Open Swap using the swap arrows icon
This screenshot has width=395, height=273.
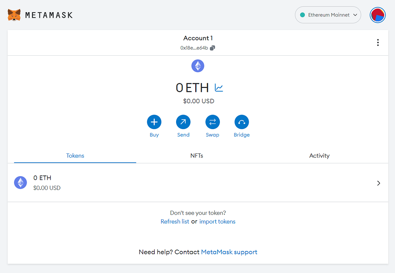tap(212, 122)
